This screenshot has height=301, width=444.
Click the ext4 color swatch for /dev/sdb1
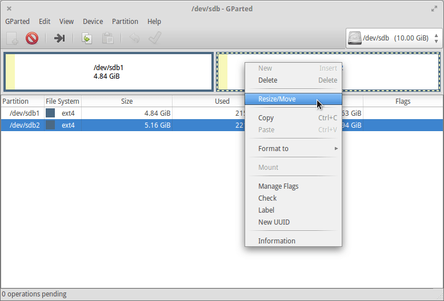click(x=50, y=113)
